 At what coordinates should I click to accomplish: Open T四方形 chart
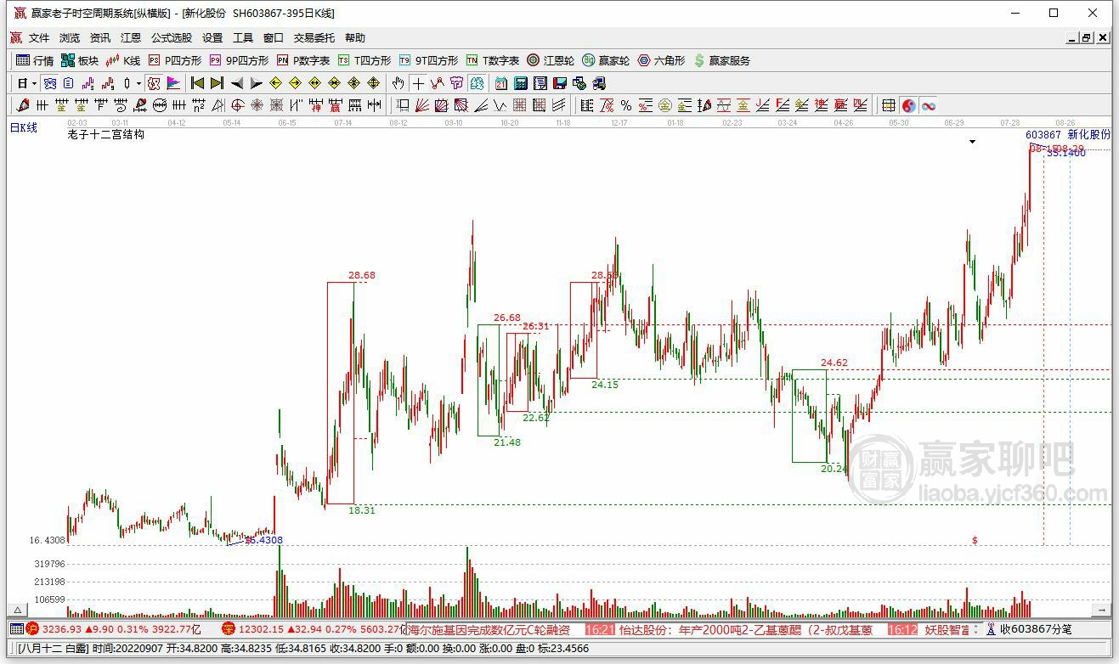(x=365, y=60)
